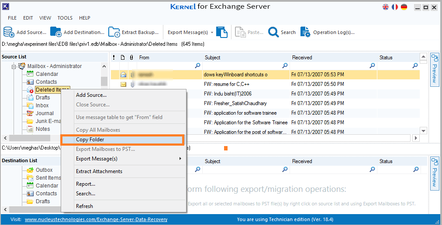Select Contacts folder in Destination List
Screen dimensions: 442x225
pos(46,194)
